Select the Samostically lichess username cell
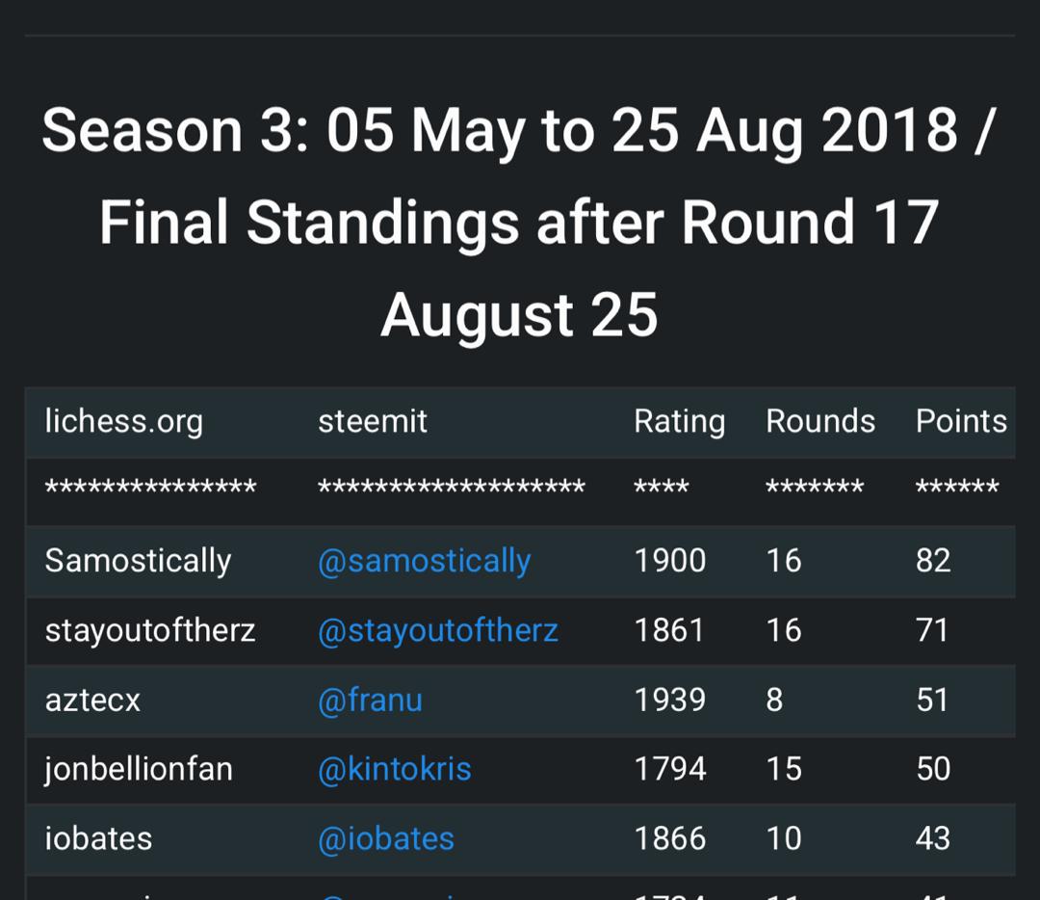Screen dimensions: 1040x900 pos(138,561)
